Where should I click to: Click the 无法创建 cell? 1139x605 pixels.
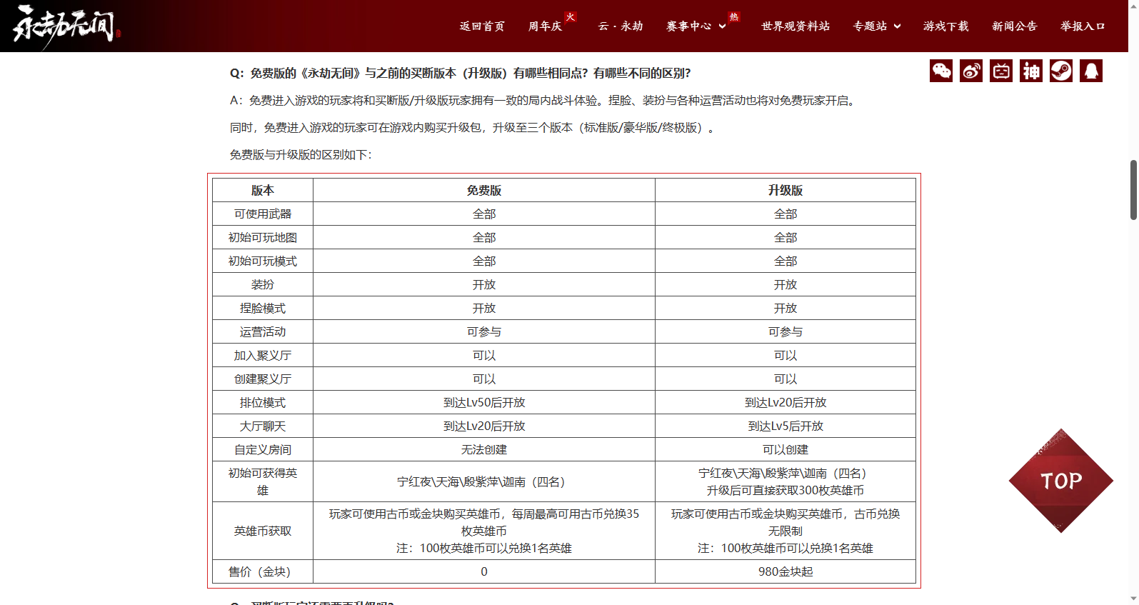tap(484, 450)
